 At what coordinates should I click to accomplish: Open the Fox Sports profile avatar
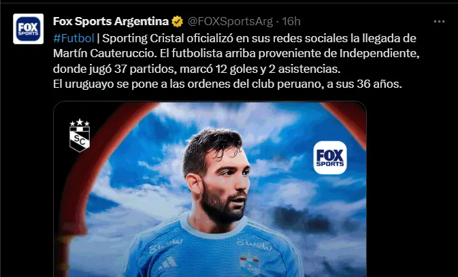pyautogui.click(x=29, y=29)
